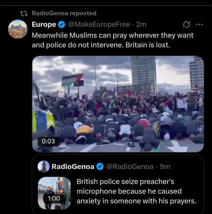Click the "Europe" display name
This screenshot has height=214, width=212.
pyautogui.click(x=44, y=25)
